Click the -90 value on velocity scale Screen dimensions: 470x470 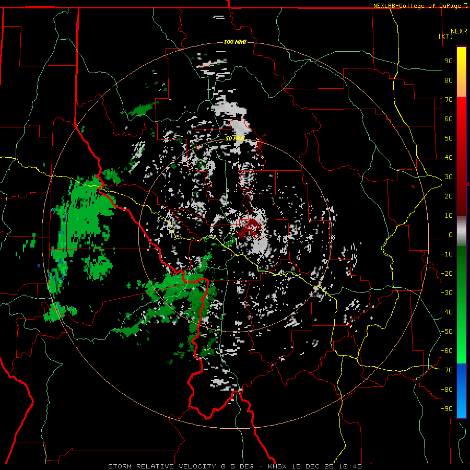(x=446, y=409)
